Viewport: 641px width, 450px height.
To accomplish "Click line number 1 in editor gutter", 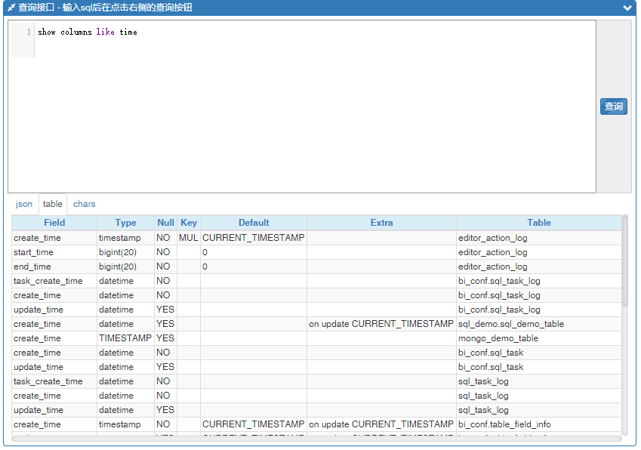I will point(28,32).
